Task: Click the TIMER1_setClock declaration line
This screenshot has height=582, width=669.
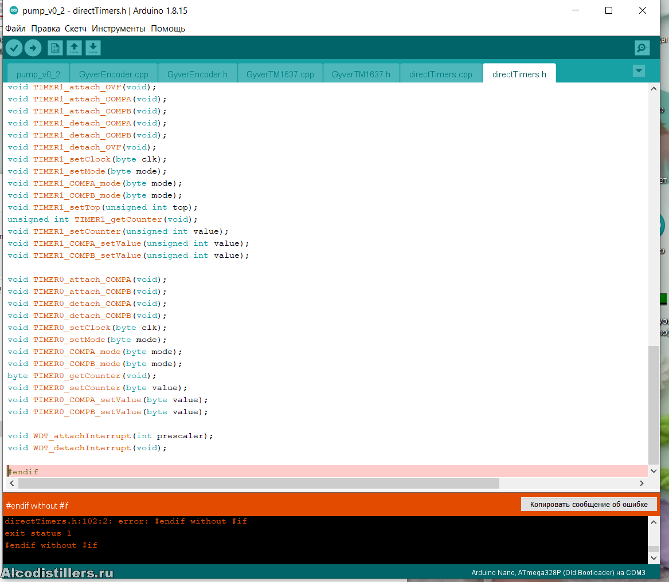Action: (87, 159)
